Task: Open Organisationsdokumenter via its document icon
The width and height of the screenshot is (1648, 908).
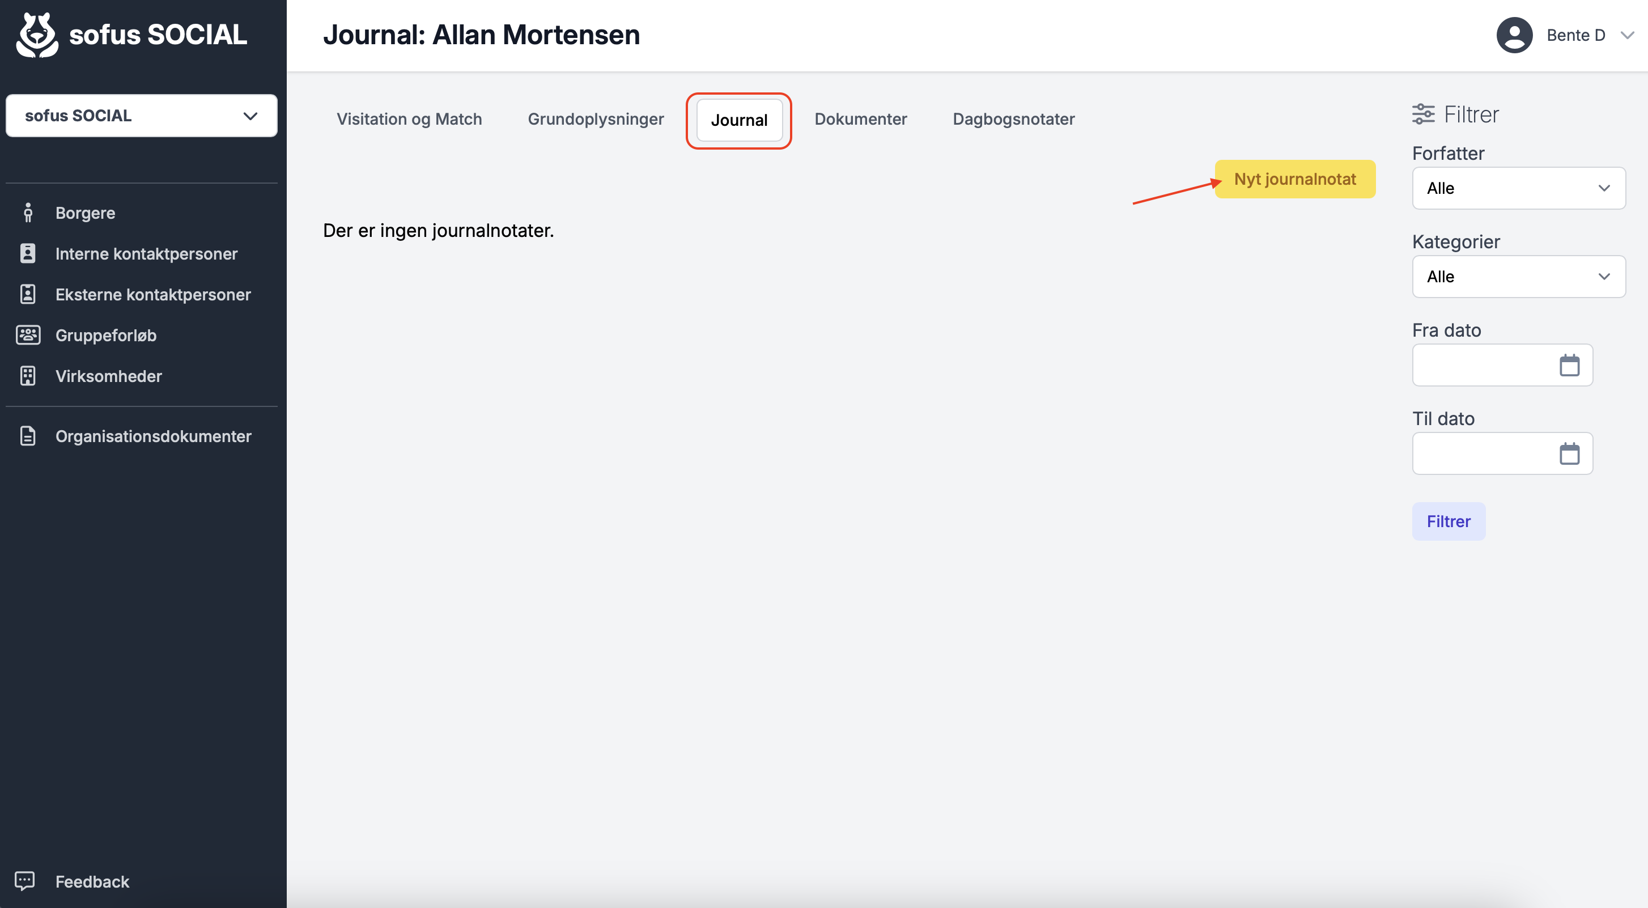Action: [x=28, y=436]
